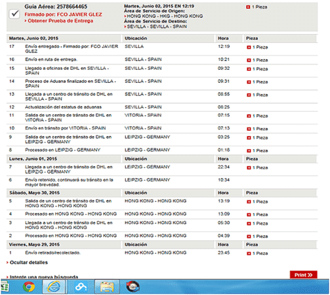
Task: Click Sábado, Mayo 30, 2015 header
Action: pyautogui.click(x=35, y=193)
